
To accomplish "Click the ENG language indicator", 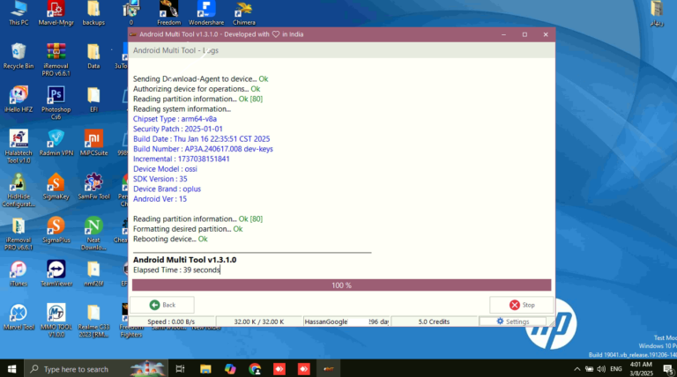I will (x=616, y=369).
